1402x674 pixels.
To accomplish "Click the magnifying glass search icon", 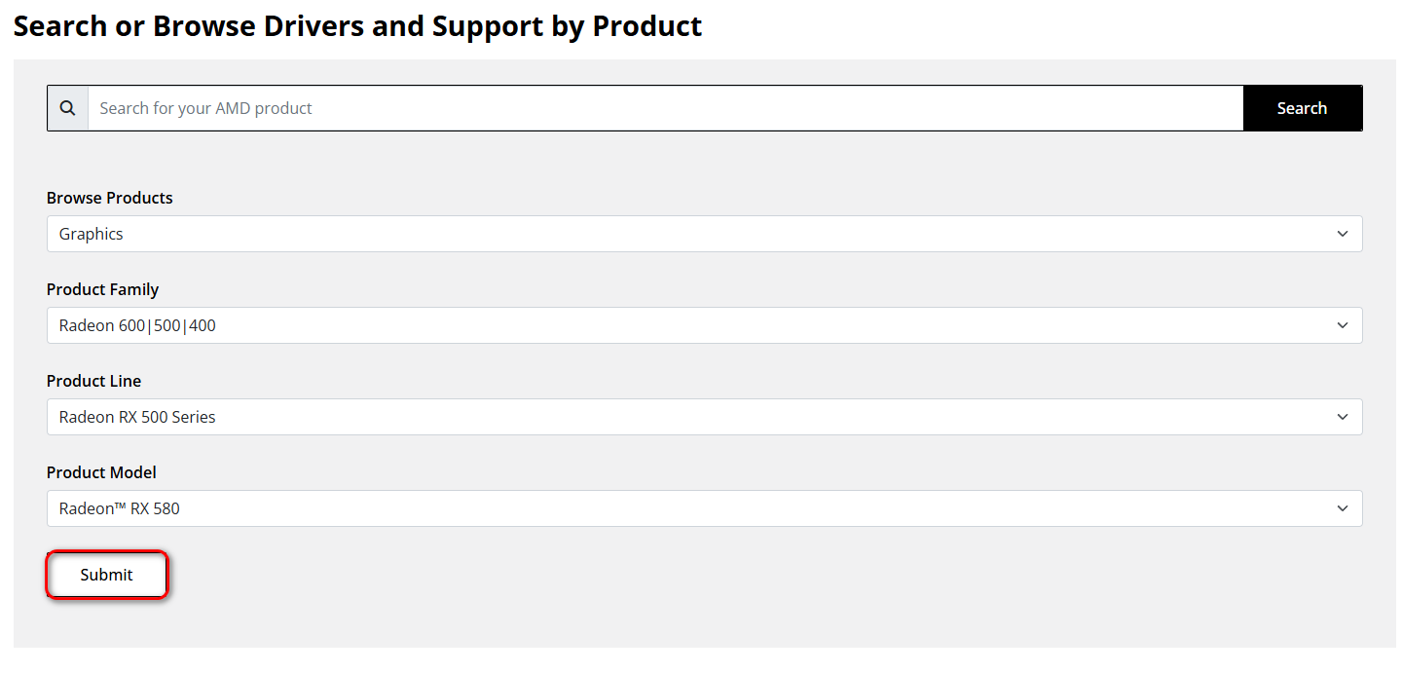I will tap(67, 107).
